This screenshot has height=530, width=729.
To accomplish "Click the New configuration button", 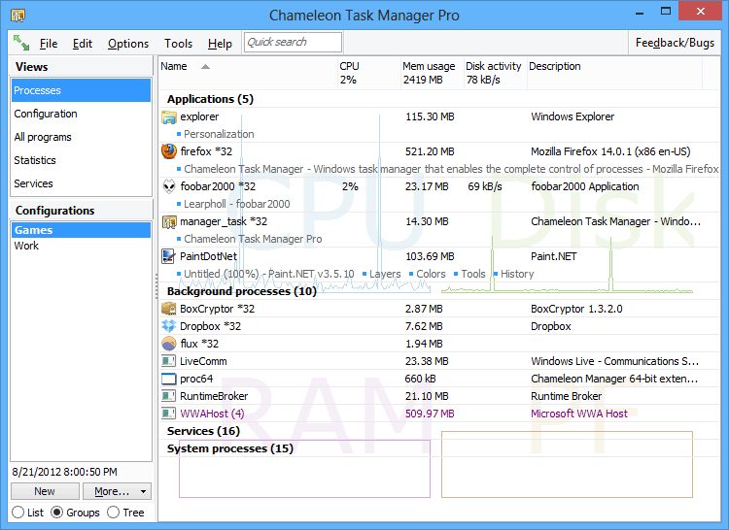I will click(44, 491).
